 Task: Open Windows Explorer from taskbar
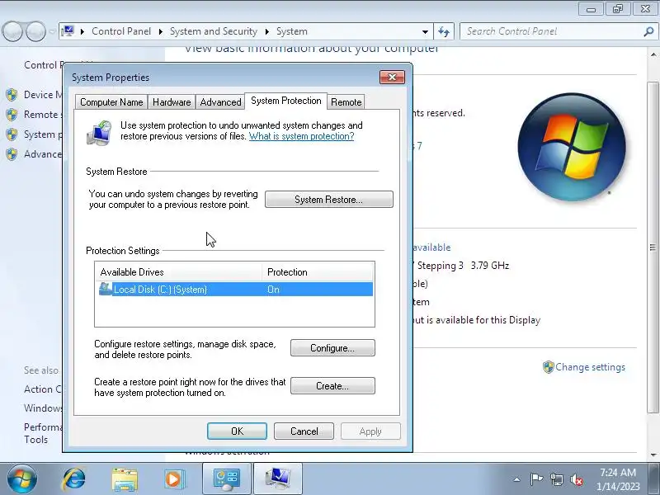125,479
